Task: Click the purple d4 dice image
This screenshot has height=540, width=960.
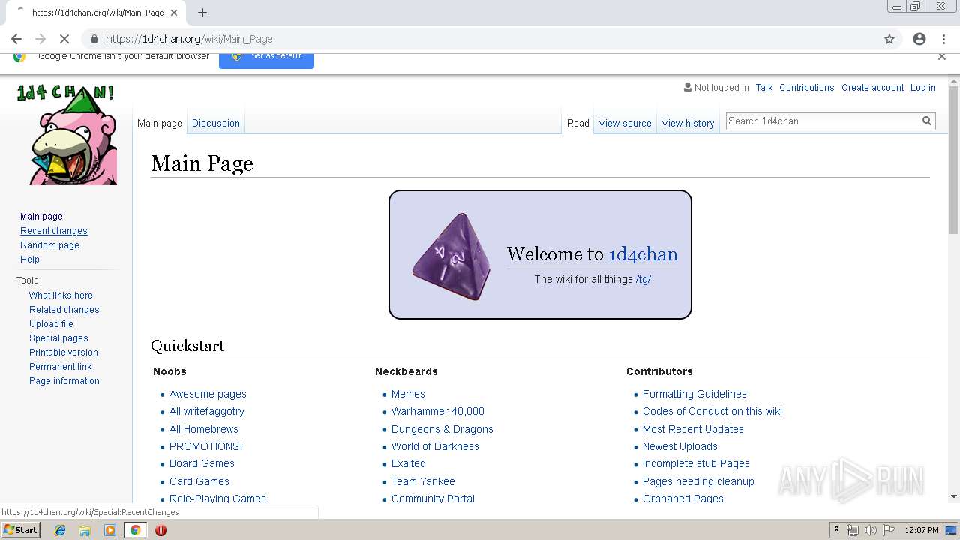Action: (452, 256)
